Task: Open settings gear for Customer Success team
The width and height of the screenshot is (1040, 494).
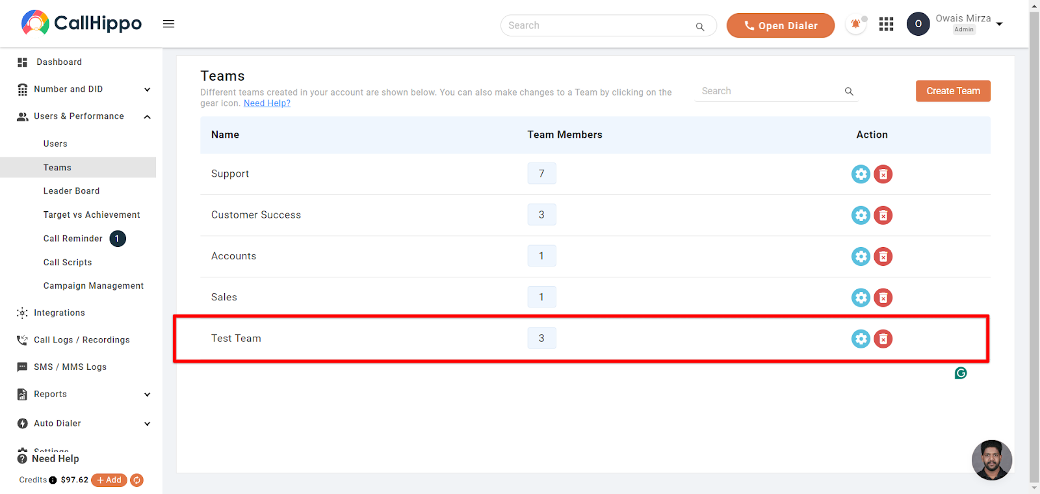Action: point(861,215)
